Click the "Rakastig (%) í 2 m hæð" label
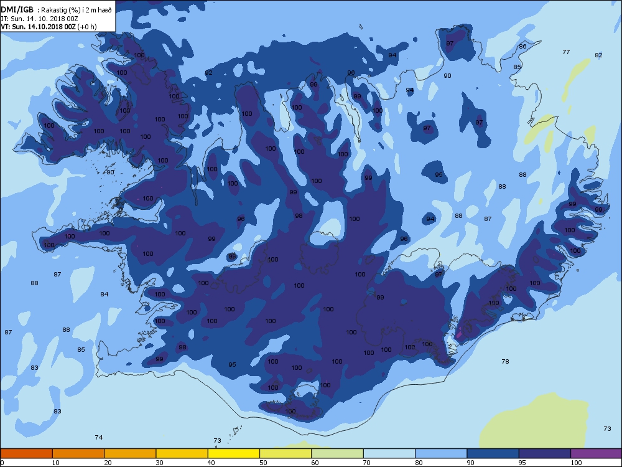Image resolution: width=622 pixels, height=467 pixels. coord(76,11)
